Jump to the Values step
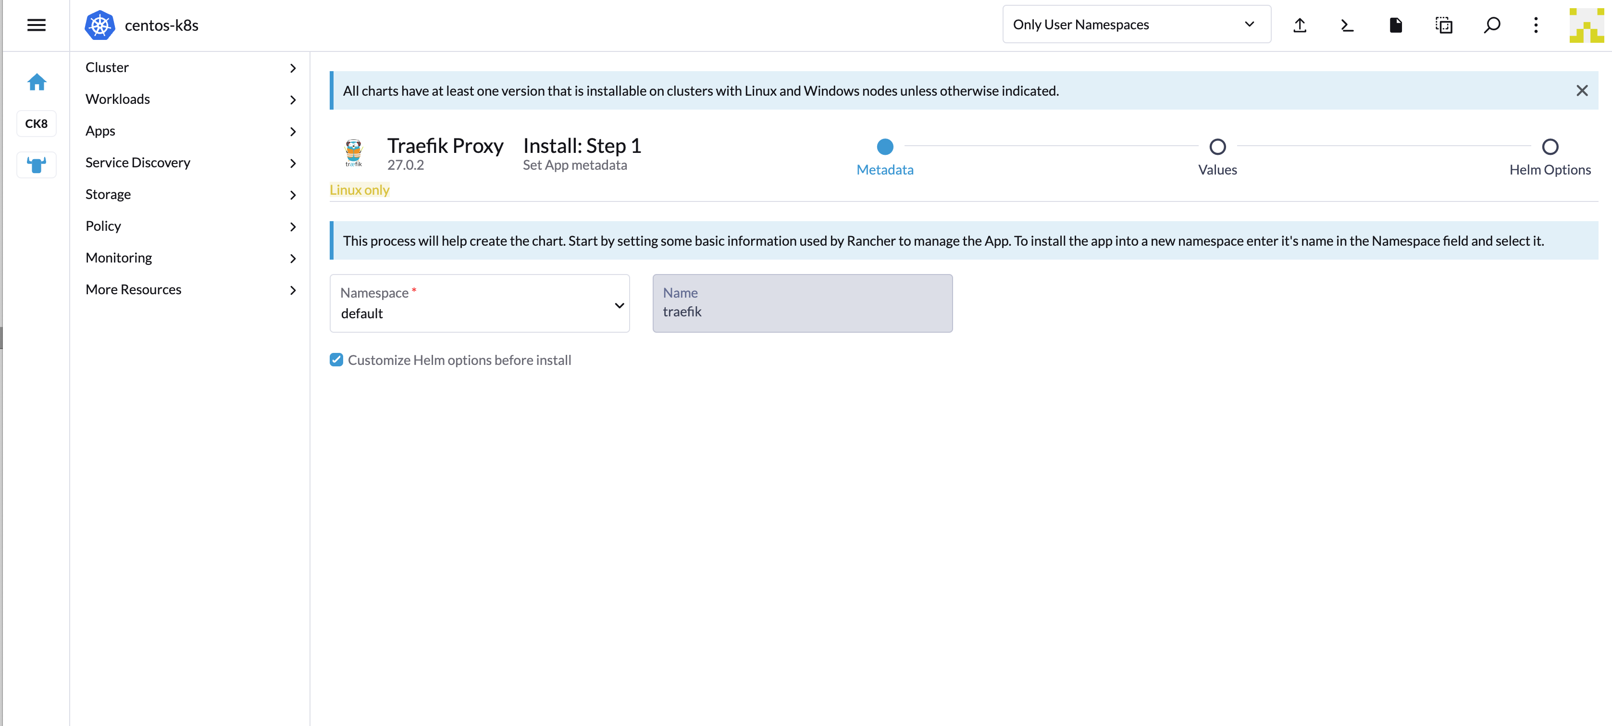This screenshot has height=726, width=1612. point(1217,157)
